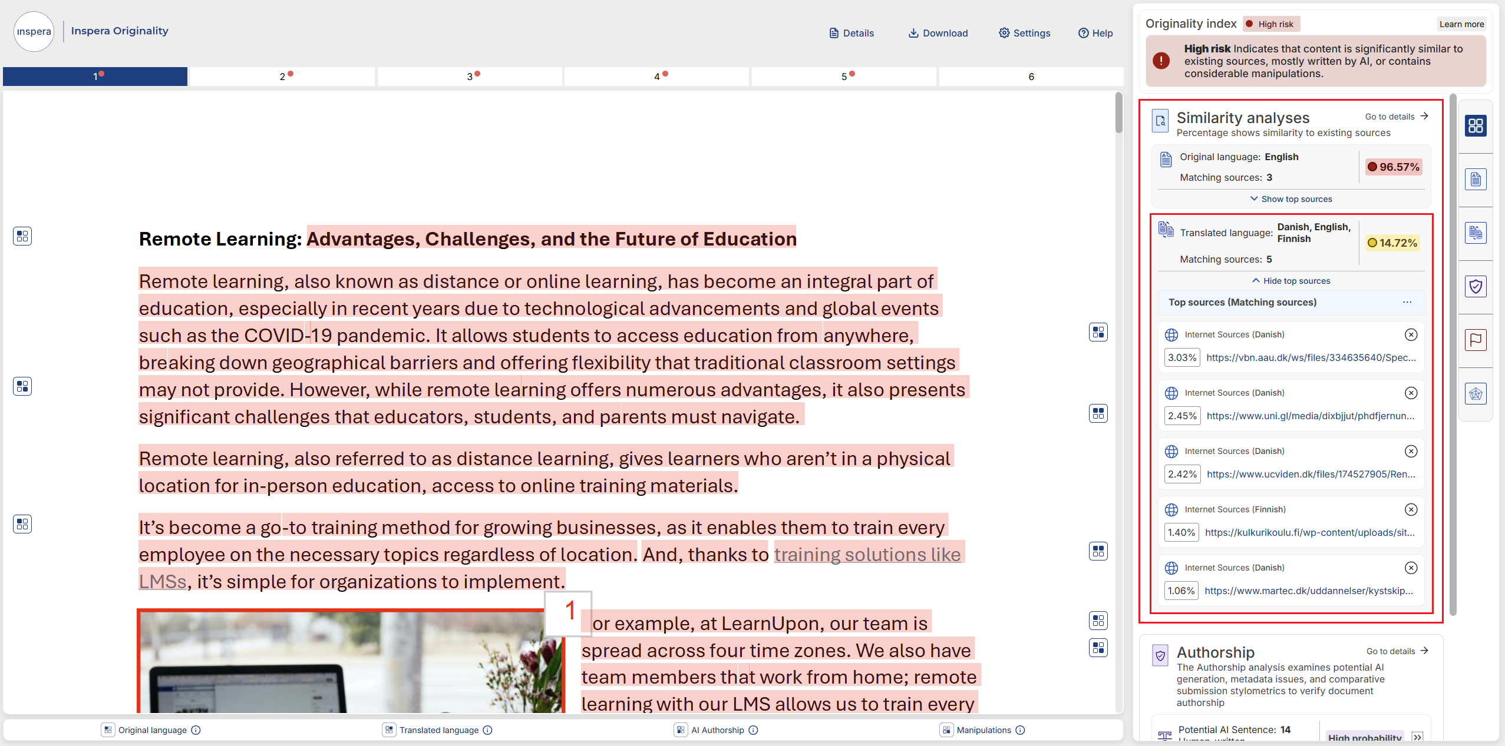The image size is (1505, 746).
Task: Switch to page 2 tab
Action: (282, 77)
